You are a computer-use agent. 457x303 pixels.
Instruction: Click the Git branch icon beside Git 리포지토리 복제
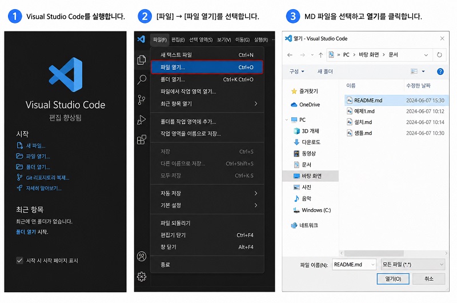[x=19, y=177]
